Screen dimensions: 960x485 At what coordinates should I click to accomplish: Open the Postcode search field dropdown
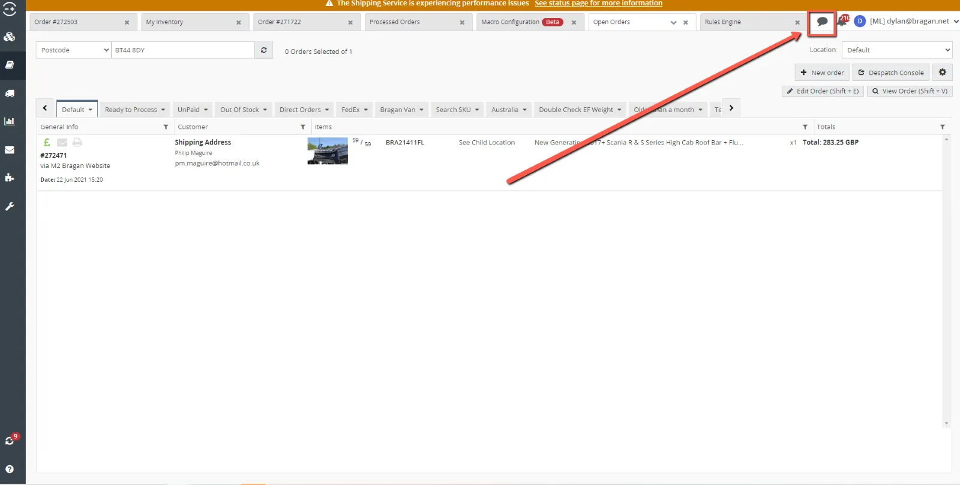(x=74, y=50)
